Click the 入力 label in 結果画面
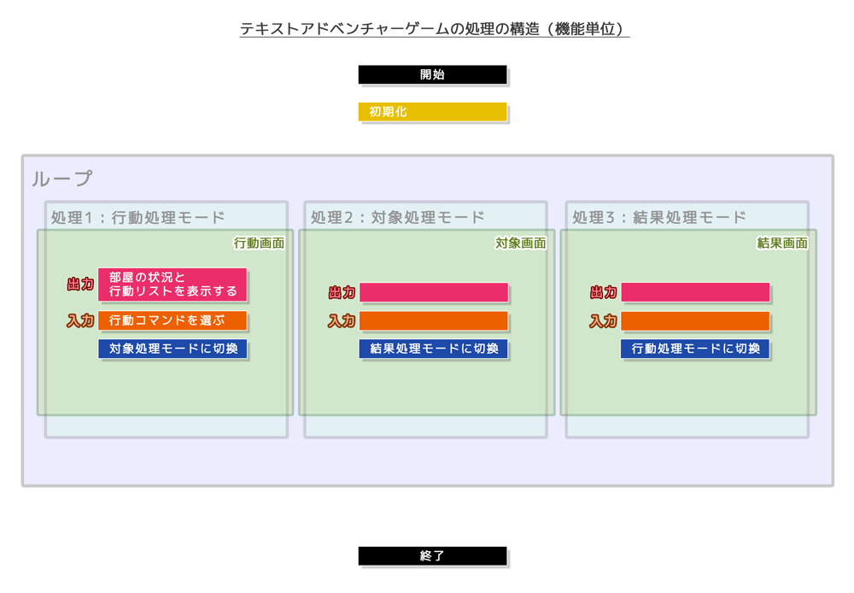 tap(604, 321)
